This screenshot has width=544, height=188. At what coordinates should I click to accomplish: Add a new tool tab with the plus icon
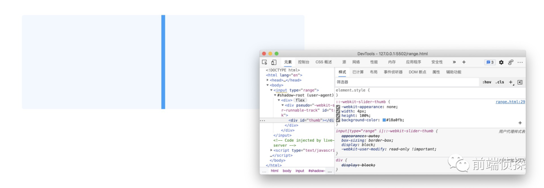tap(464, 62)
